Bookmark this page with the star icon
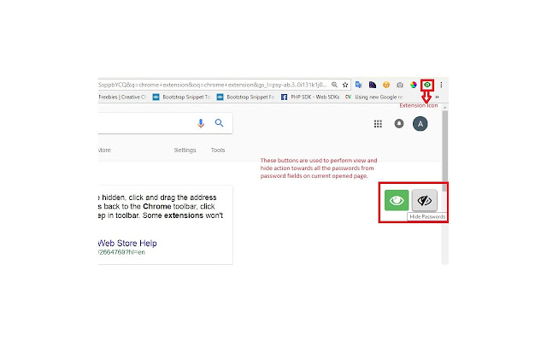This screenshot has width=547, height=342. tap(345, 85)
